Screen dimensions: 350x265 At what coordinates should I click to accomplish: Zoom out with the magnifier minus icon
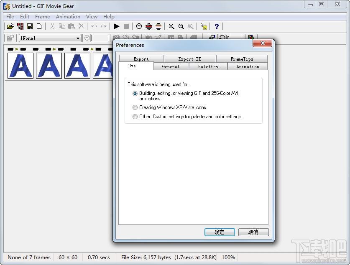click(181, 26)
